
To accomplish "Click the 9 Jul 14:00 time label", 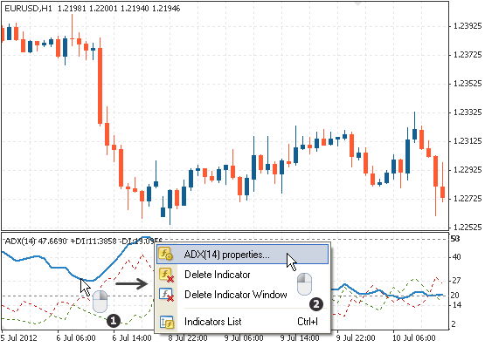I will pyautogui.click(x=300, y=338).
